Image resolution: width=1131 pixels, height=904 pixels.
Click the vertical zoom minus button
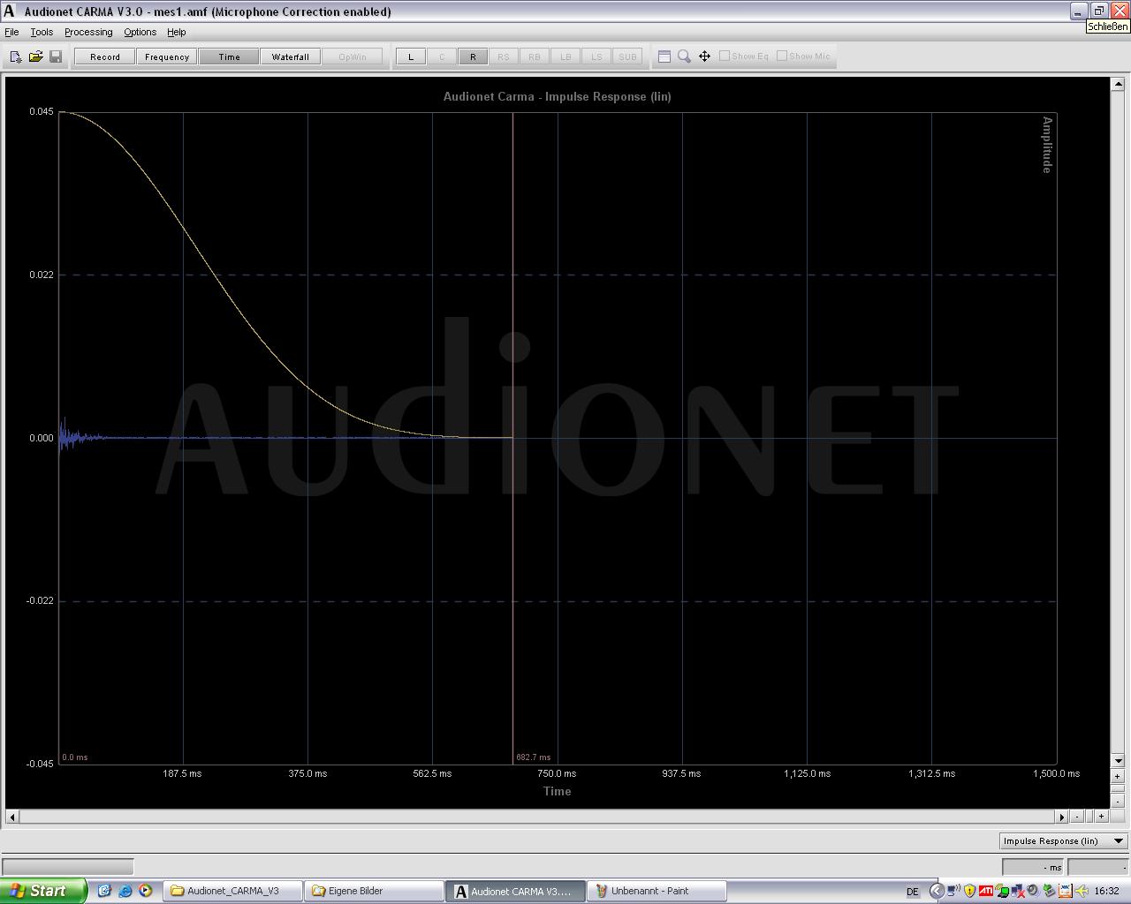point(1117,801)
